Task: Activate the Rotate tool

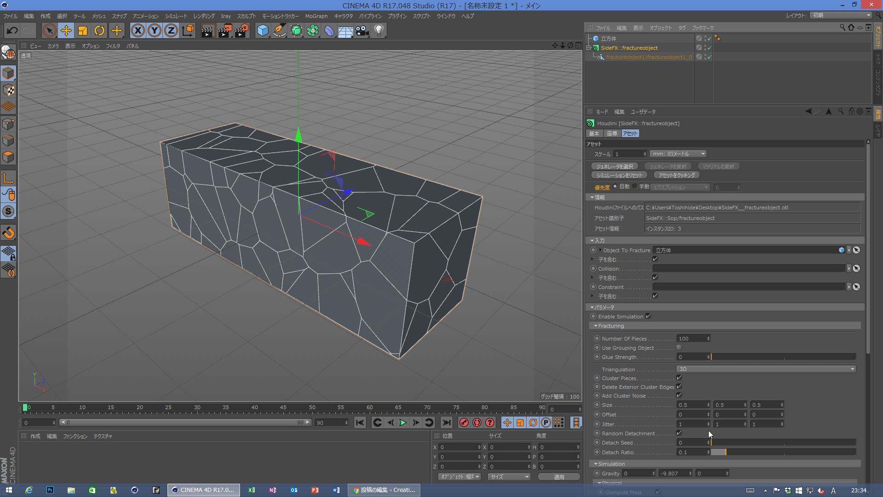Action: [99, 31]
